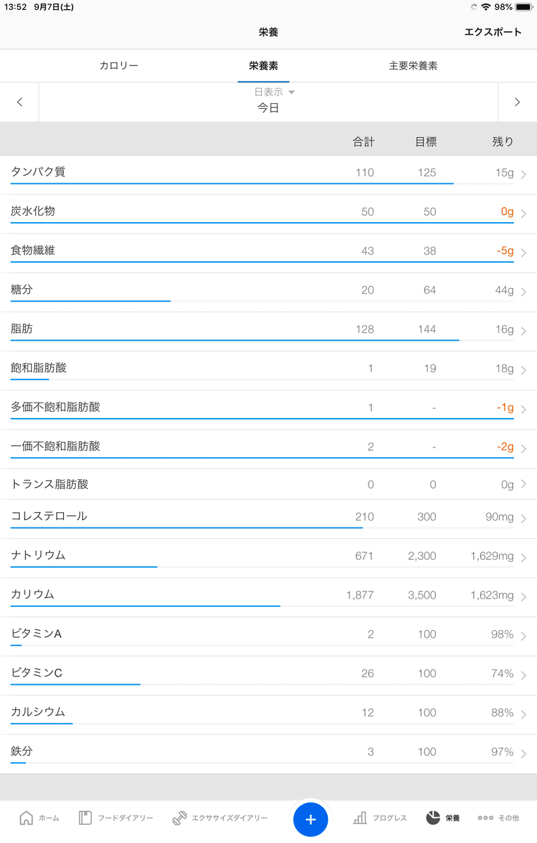Open the Exercise Diary dumbbell icon
The image size is (537, 843).
[x=180, y=818]
